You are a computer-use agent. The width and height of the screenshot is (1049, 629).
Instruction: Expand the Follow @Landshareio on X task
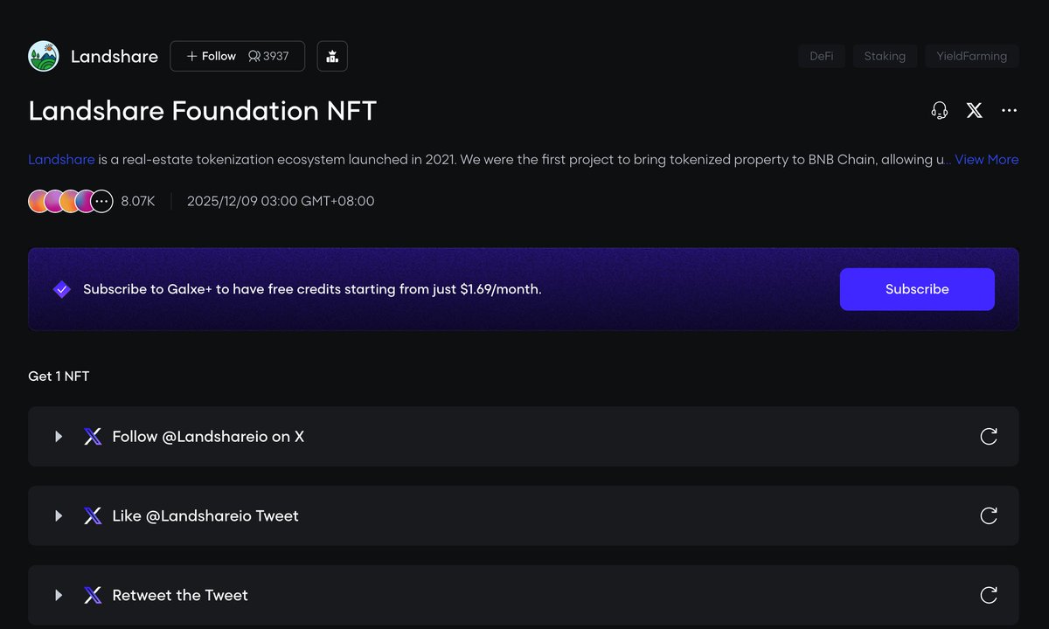tap(59, 437)
